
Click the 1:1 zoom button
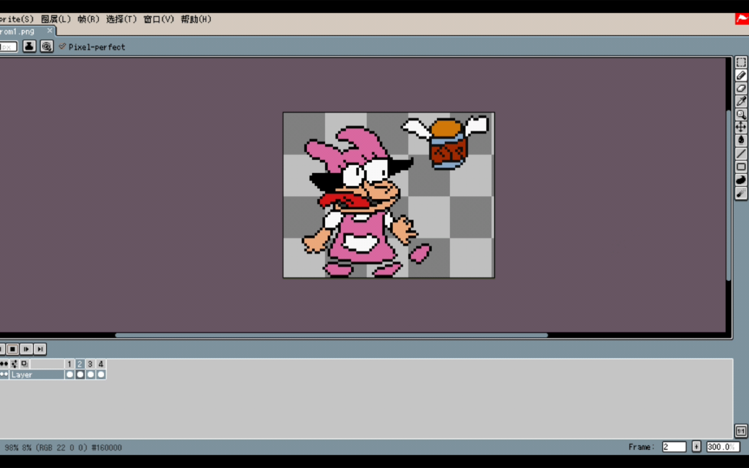(x=741, y=431)
